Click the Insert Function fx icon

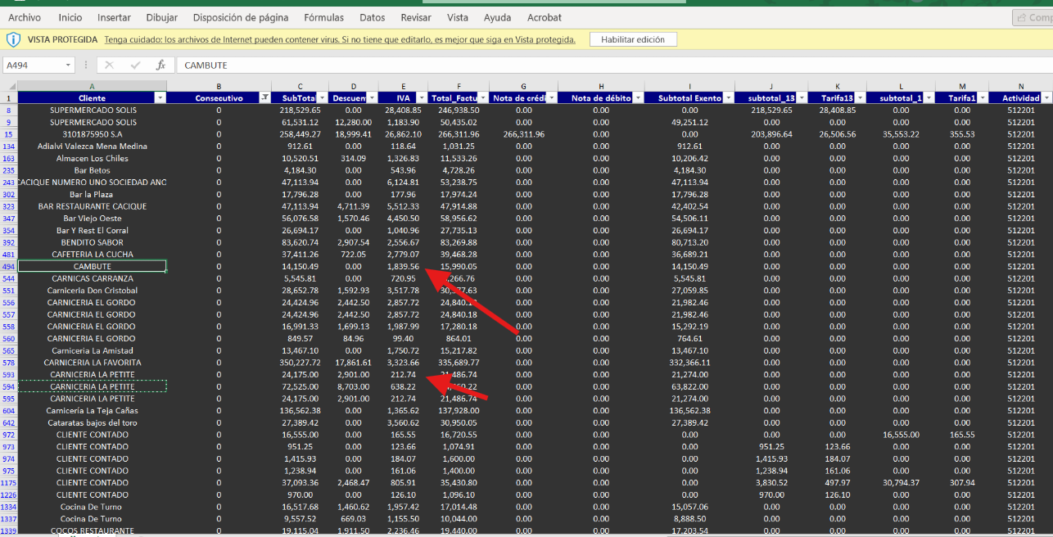click(161, 65)
